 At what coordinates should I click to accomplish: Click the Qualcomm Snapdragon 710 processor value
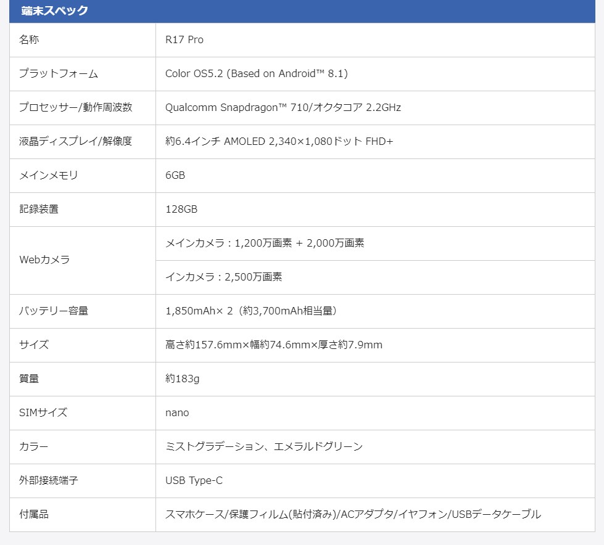(x=283, y=107)
